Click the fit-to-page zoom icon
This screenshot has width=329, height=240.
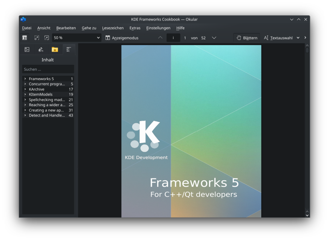pos(47,38)
